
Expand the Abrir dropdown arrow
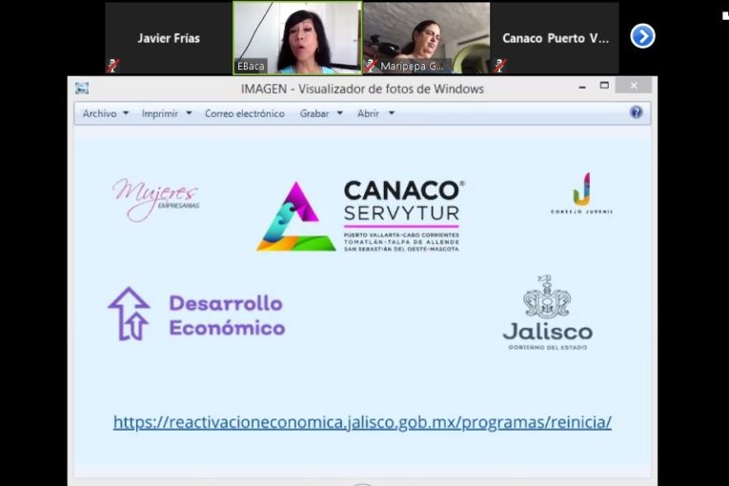pos(392,113)
